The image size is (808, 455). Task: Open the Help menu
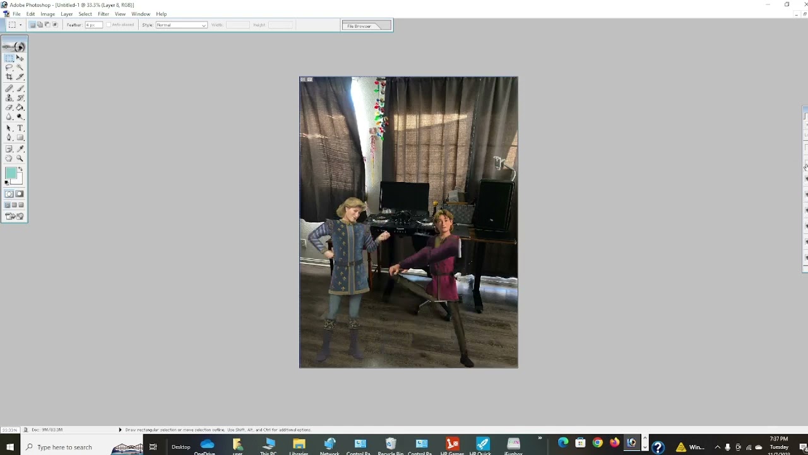click(162, 14)
